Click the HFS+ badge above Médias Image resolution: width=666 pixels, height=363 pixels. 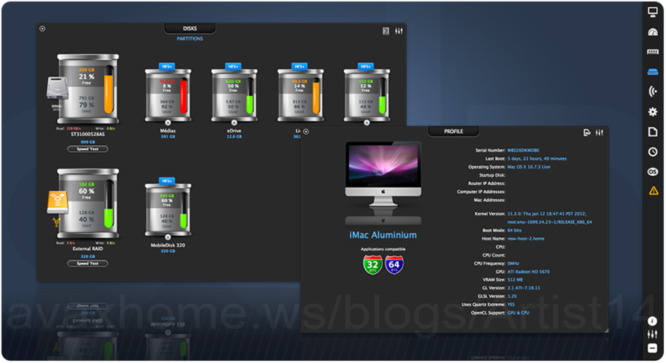click(167, 67)
